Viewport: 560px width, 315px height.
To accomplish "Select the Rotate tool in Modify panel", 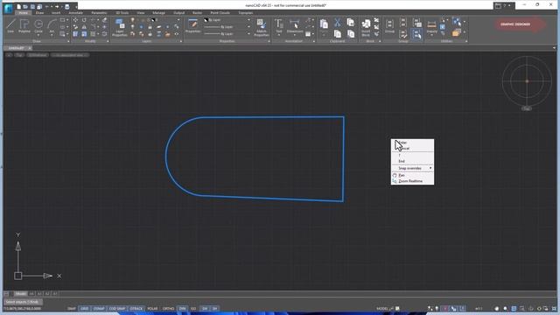I will pyautogui.click(x=84, y=20).
